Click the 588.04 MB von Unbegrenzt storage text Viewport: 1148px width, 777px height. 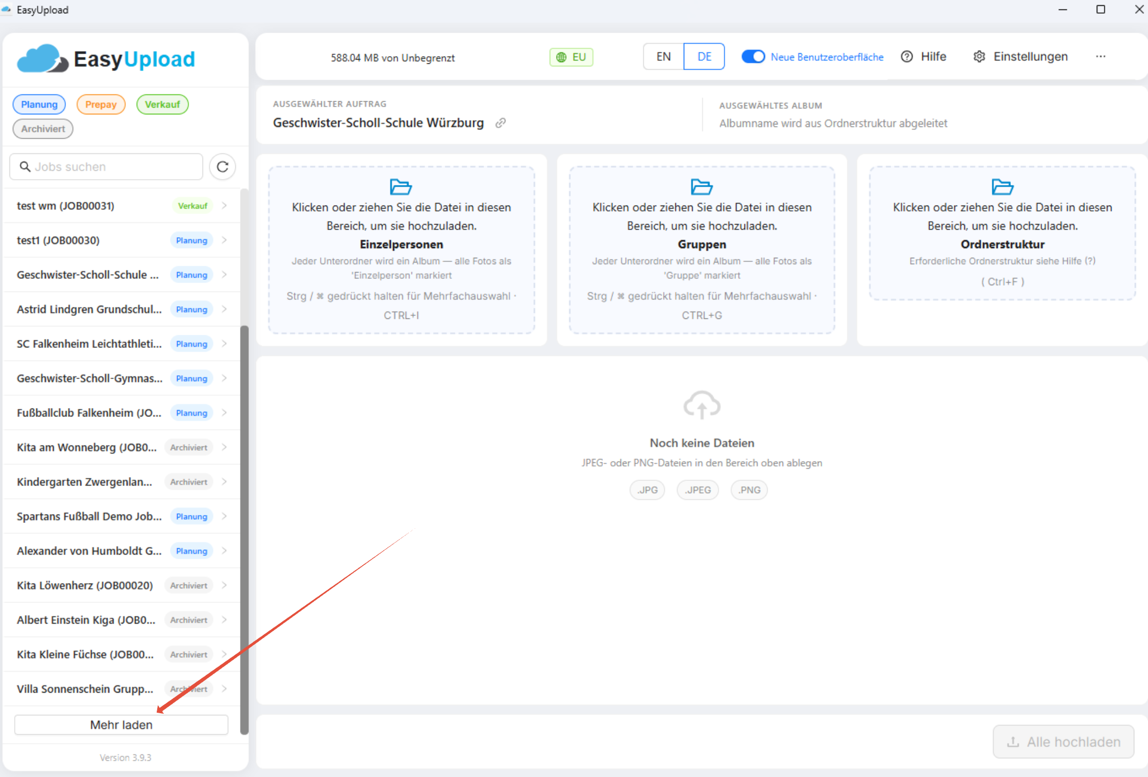(x=393, y=57)
